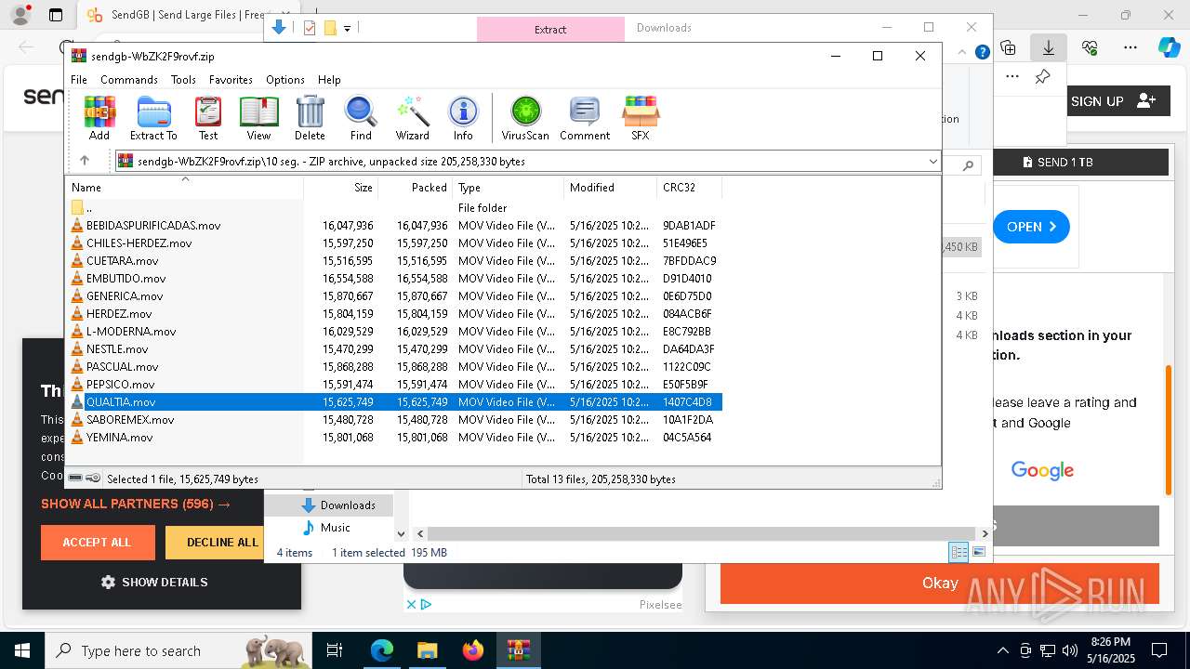Show hidden system tray icons chevron
This screenshot has width=1190, height=669.
(1002, 650)
